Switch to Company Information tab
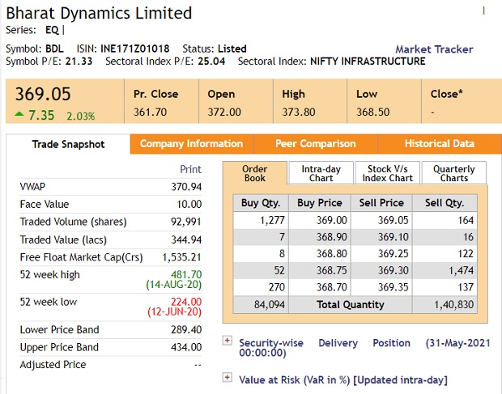 pos(191,143)
